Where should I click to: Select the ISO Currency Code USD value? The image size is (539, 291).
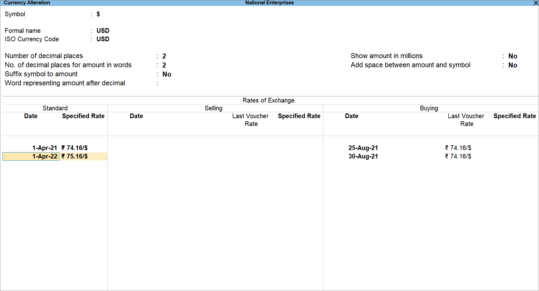[x=103, y=39]
